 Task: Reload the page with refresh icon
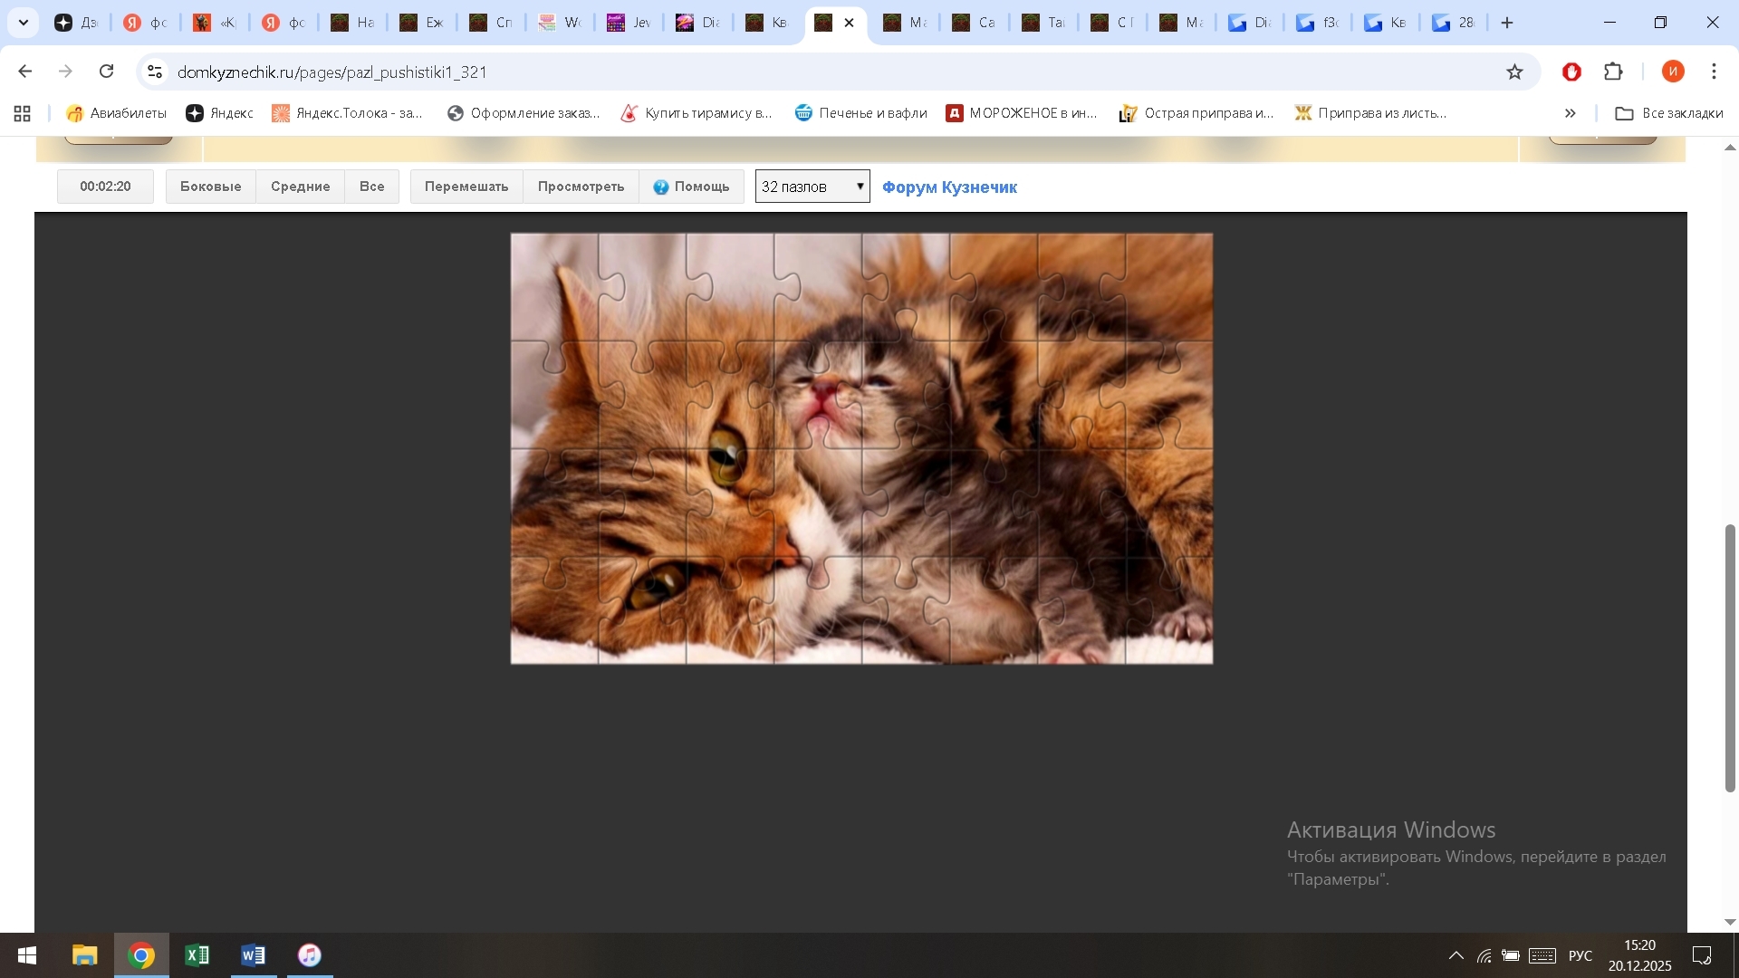pyautogui.click(x=107, y=72)
